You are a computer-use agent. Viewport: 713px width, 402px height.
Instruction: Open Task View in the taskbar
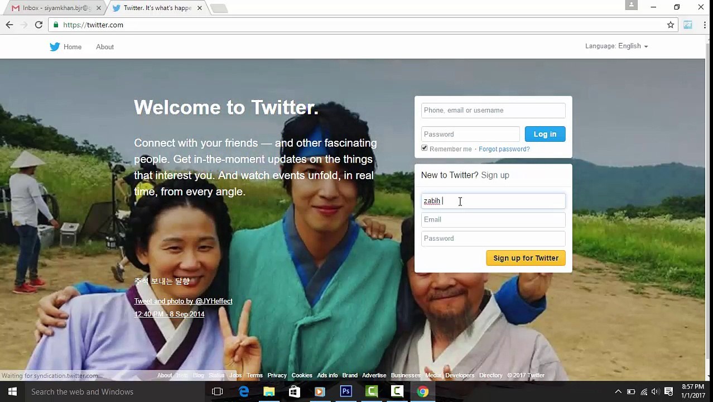[x=218, y=391]
